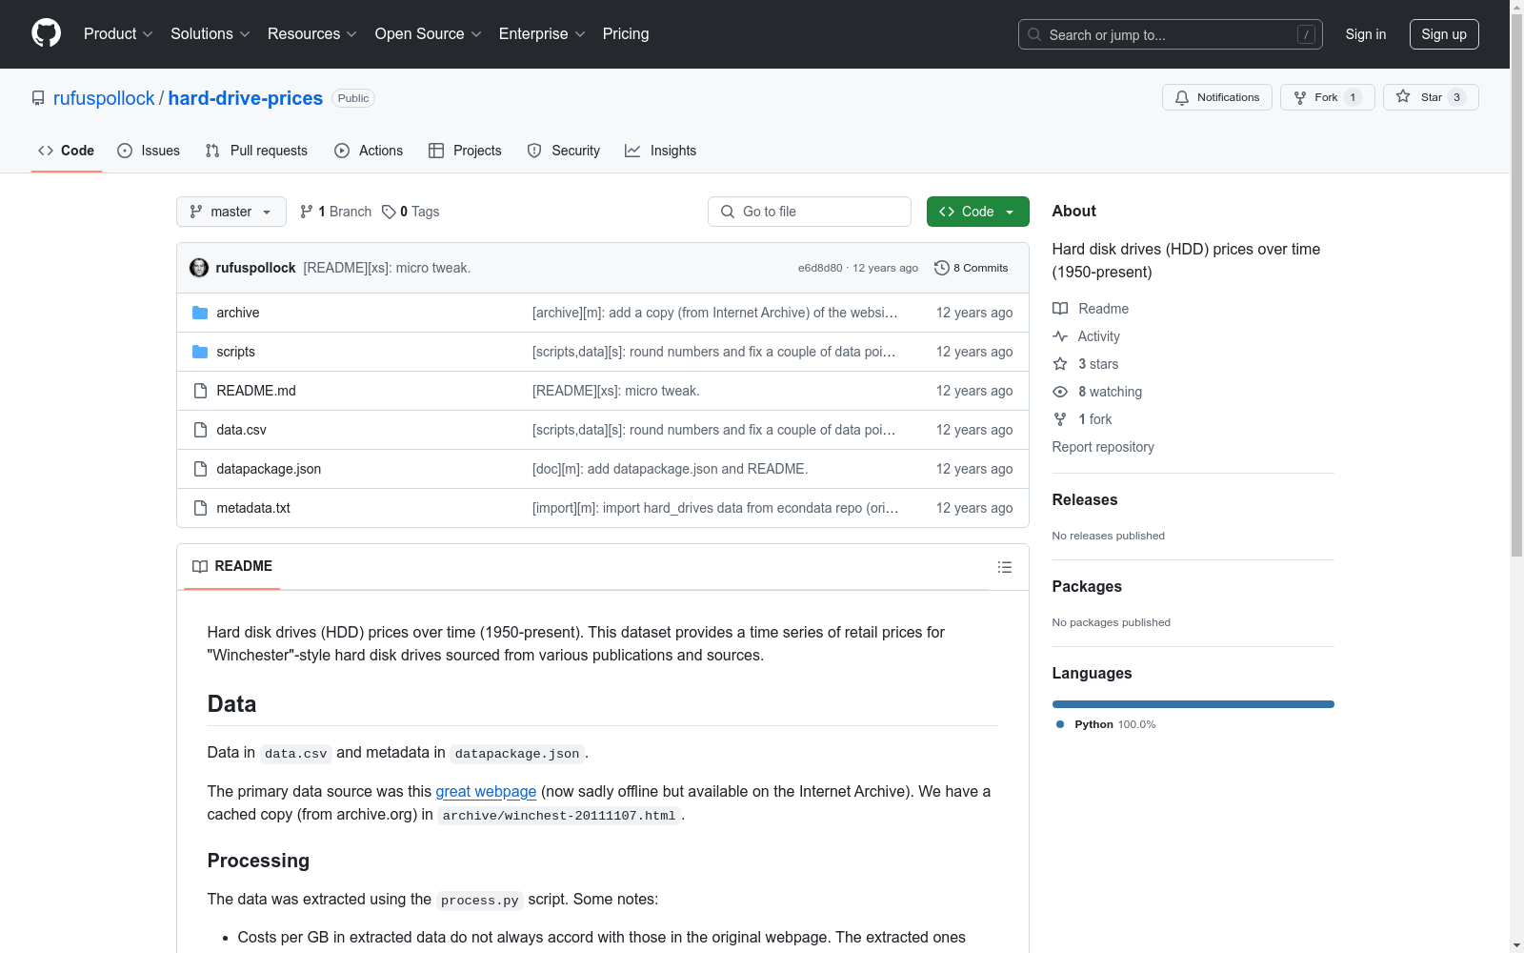
Task: Expand the Resources menu
Action: [312, 34]
